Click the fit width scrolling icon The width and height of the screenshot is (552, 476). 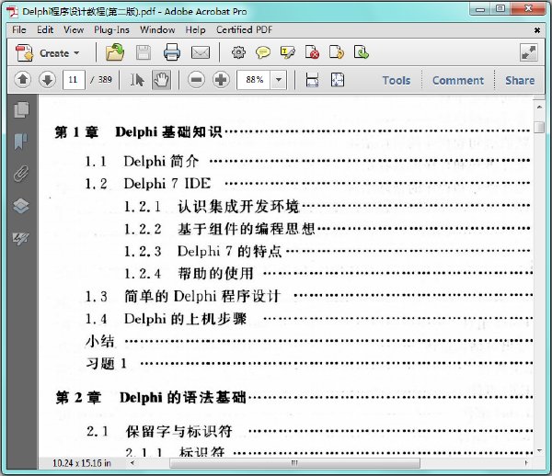pyautogui.click(x=312, y=80)
